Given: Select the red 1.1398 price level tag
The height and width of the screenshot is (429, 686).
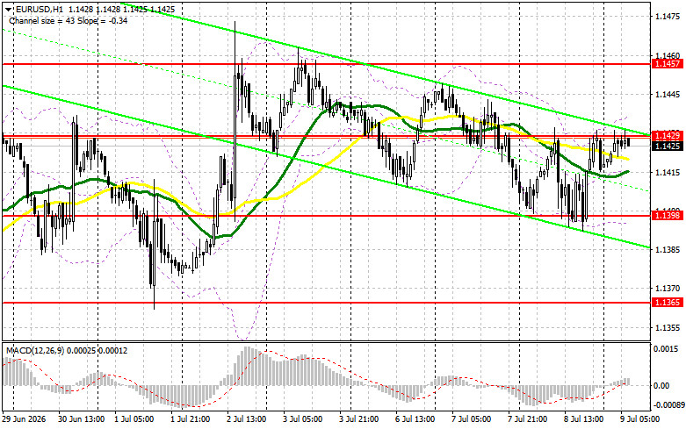Looking at the screenshot, I should point(667,215).
